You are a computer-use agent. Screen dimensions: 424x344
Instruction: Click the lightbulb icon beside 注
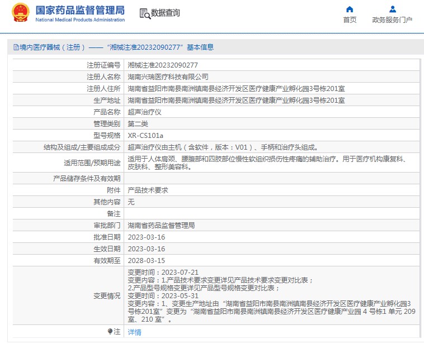pos(110,331)
